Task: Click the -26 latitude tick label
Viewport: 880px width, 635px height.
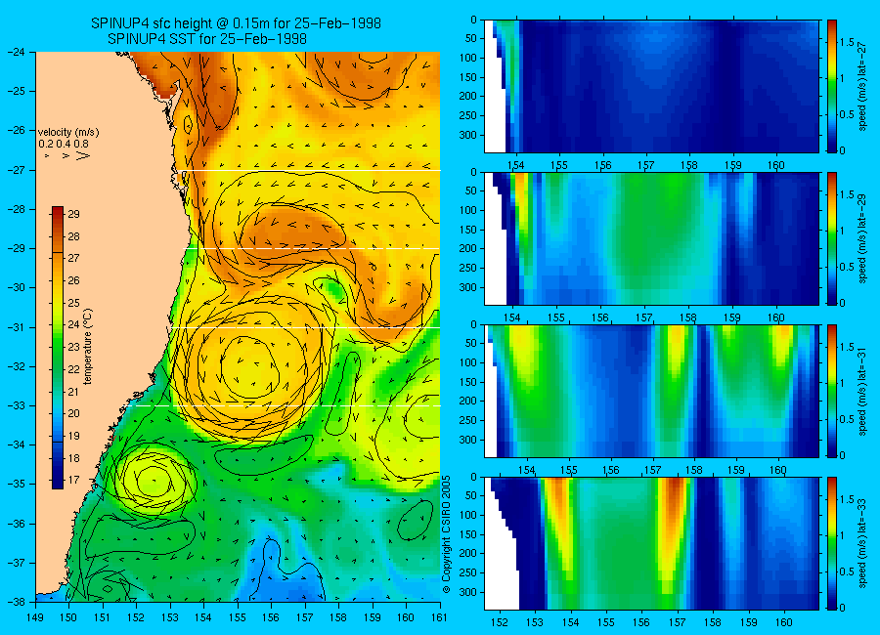Action: pyautogui.click(x=15, y=130)
